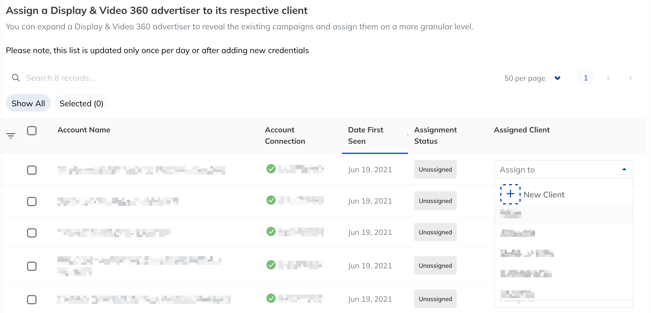The width and height of the screenshot is (651, 313).
Task: Click the search magnifier icon
Action: 16,78
